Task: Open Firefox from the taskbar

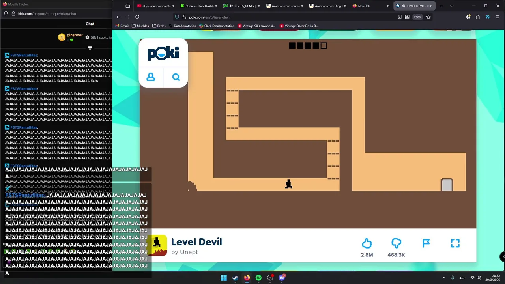Action: pos(247,278)
